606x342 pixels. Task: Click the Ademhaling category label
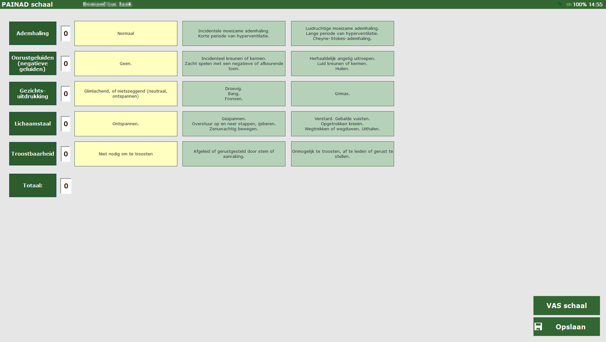(33, 33)
